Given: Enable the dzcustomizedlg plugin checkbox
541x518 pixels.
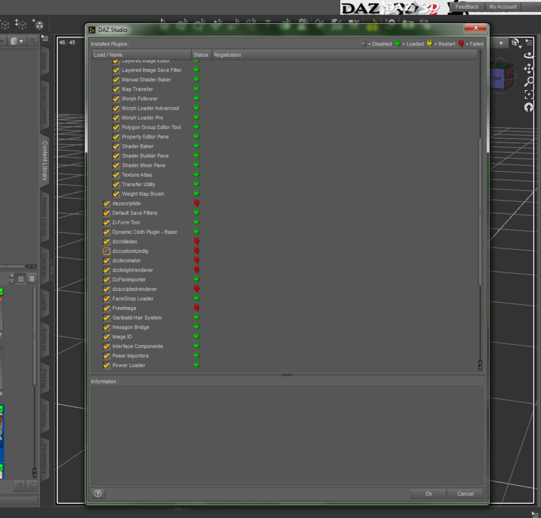Looking at the screenshot, I should tap(106, 251).
